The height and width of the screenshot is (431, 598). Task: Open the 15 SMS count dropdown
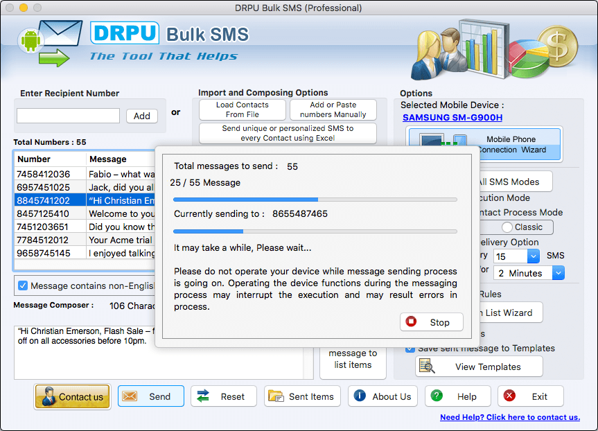click(533, 256)
